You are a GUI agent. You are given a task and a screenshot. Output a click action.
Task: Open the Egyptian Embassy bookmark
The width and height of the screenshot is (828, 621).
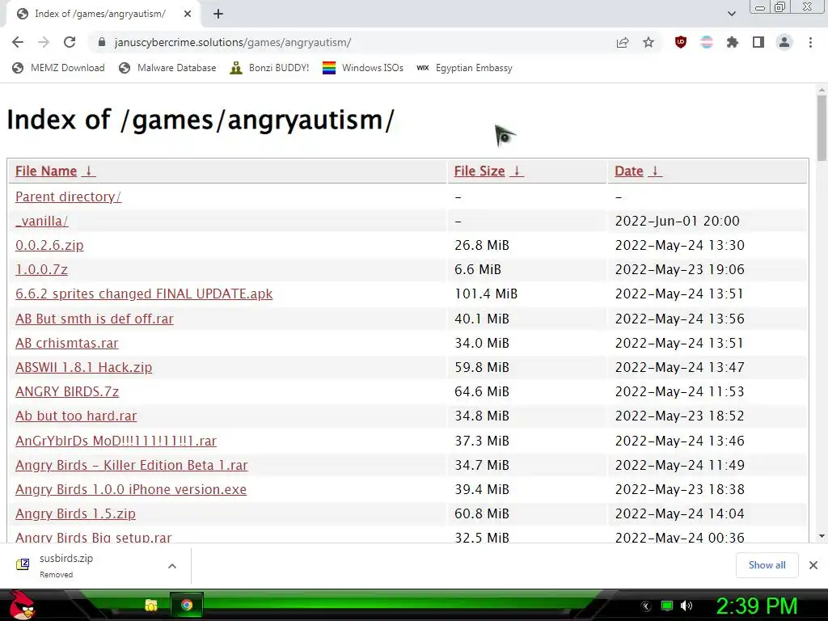(464, 68)
